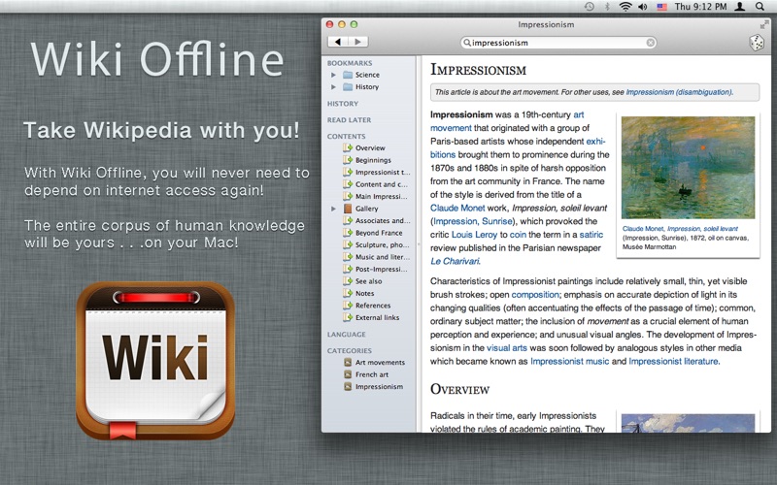Open Spotlight search in the menu bar

[x=760, y=7]
